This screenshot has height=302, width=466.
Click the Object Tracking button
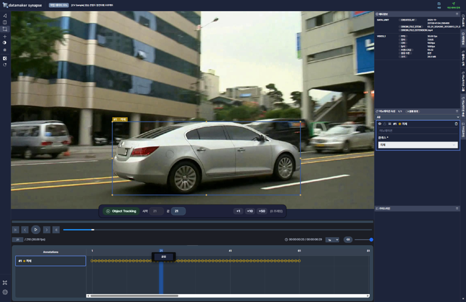pyautogui.click(x=121, y=211)
